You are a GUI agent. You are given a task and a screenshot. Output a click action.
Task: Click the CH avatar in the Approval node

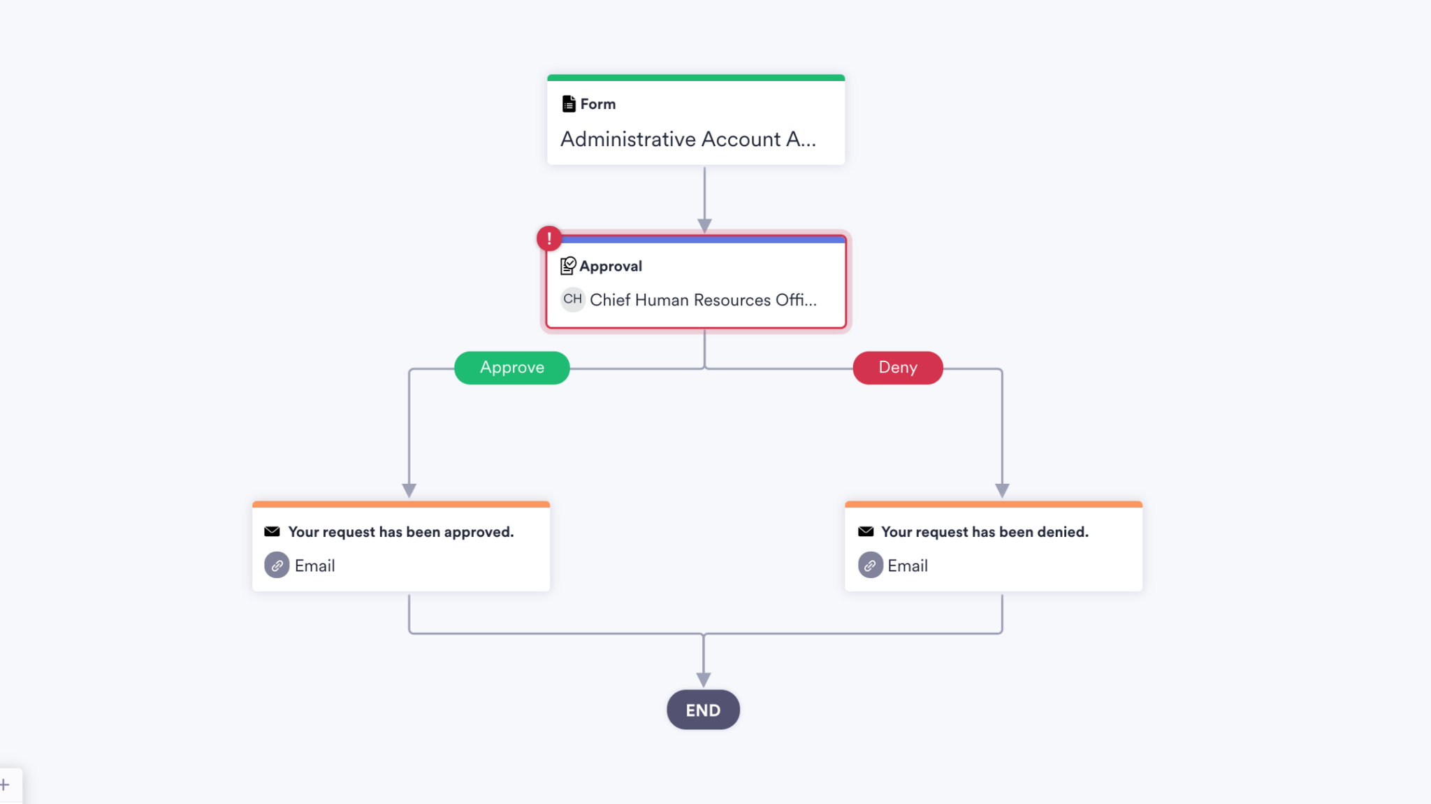[x=573, y=299]
